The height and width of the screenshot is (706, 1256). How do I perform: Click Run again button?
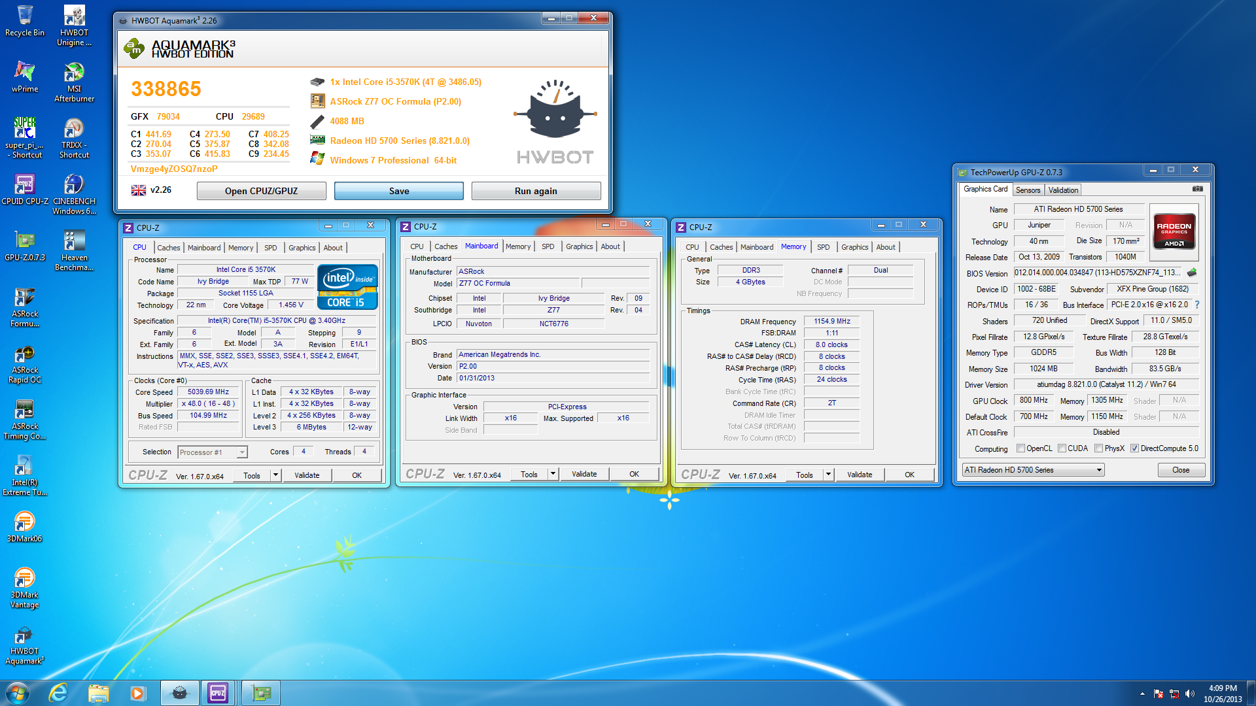pos(536,191)
